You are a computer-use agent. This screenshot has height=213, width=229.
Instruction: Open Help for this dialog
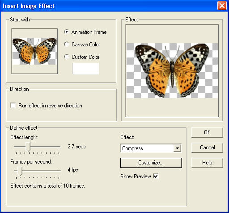point(207,163)
